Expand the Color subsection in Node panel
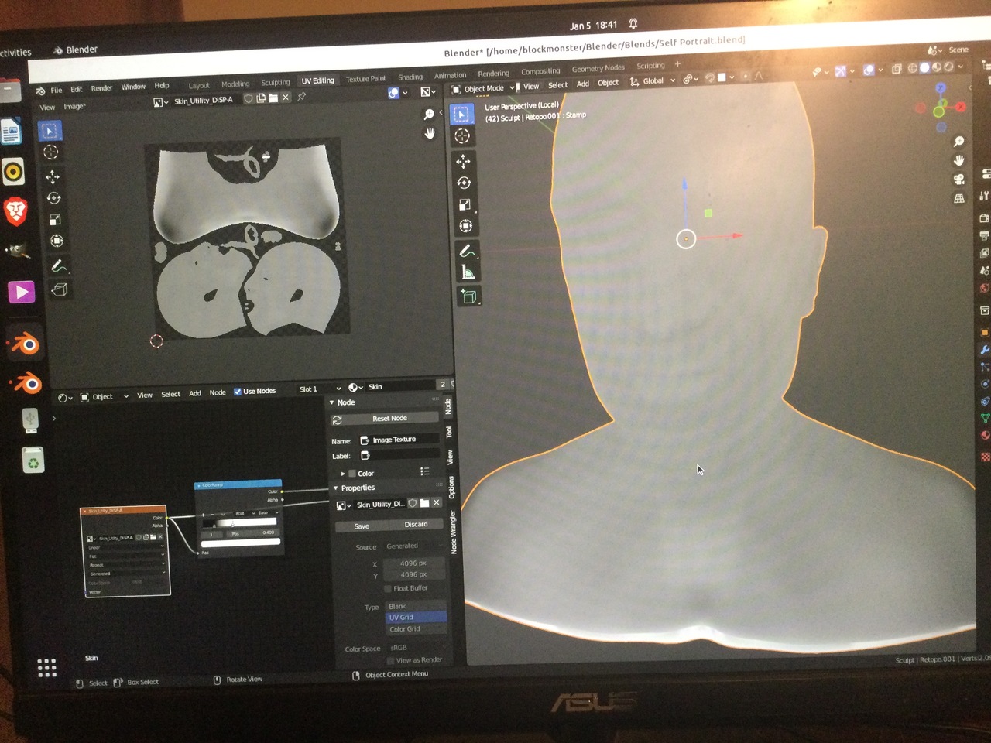The image size is (991, 743). [343, 473]
